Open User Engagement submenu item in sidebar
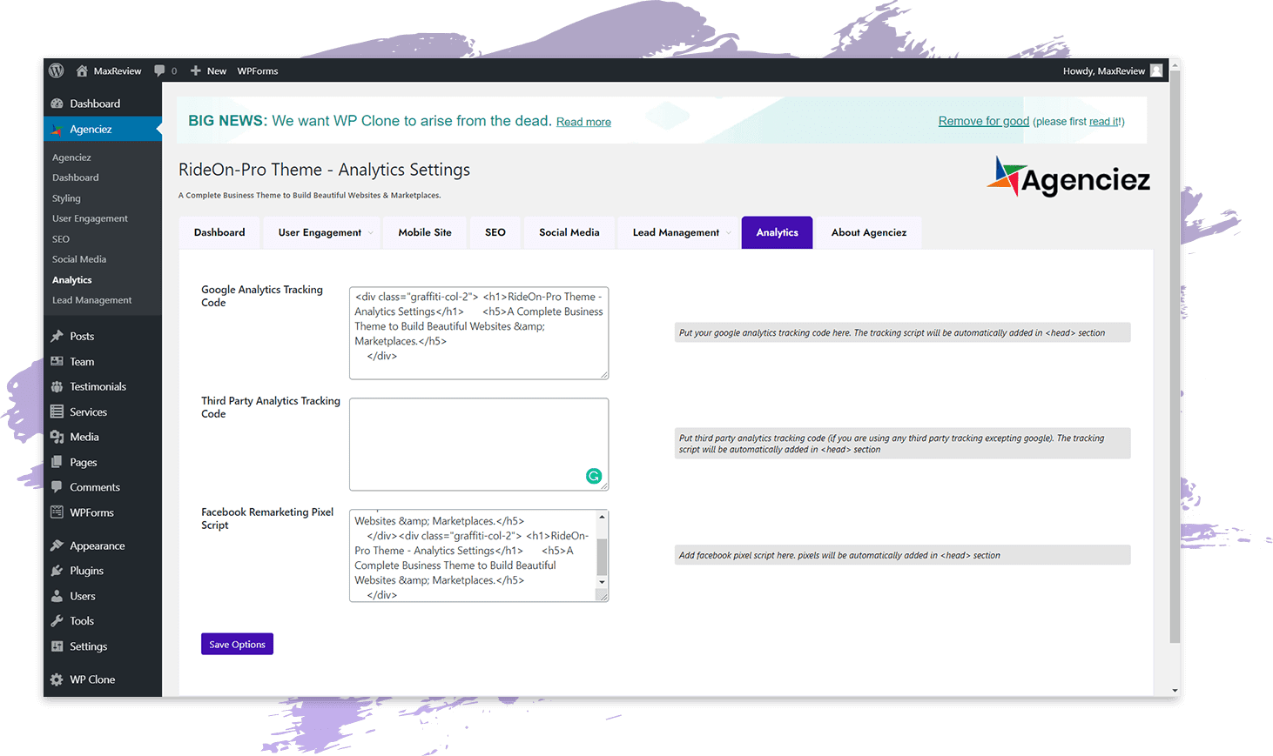Screen dimensions: 1273x756 [x=90, y=218]
